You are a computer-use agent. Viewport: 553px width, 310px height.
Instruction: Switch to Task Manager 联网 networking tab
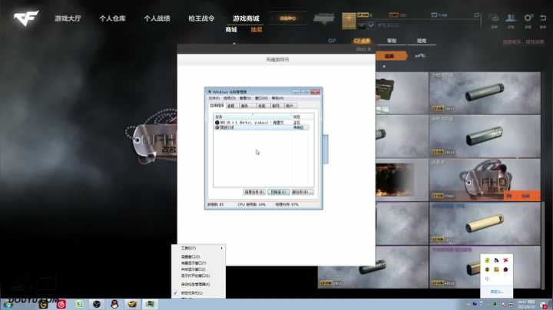pos(276,106)
